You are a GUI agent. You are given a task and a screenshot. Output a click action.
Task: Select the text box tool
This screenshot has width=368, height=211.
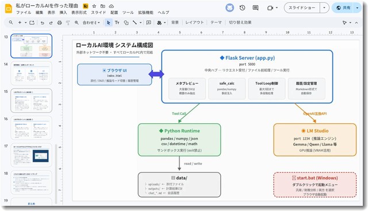pyautogui.click(x=117, y=23)
